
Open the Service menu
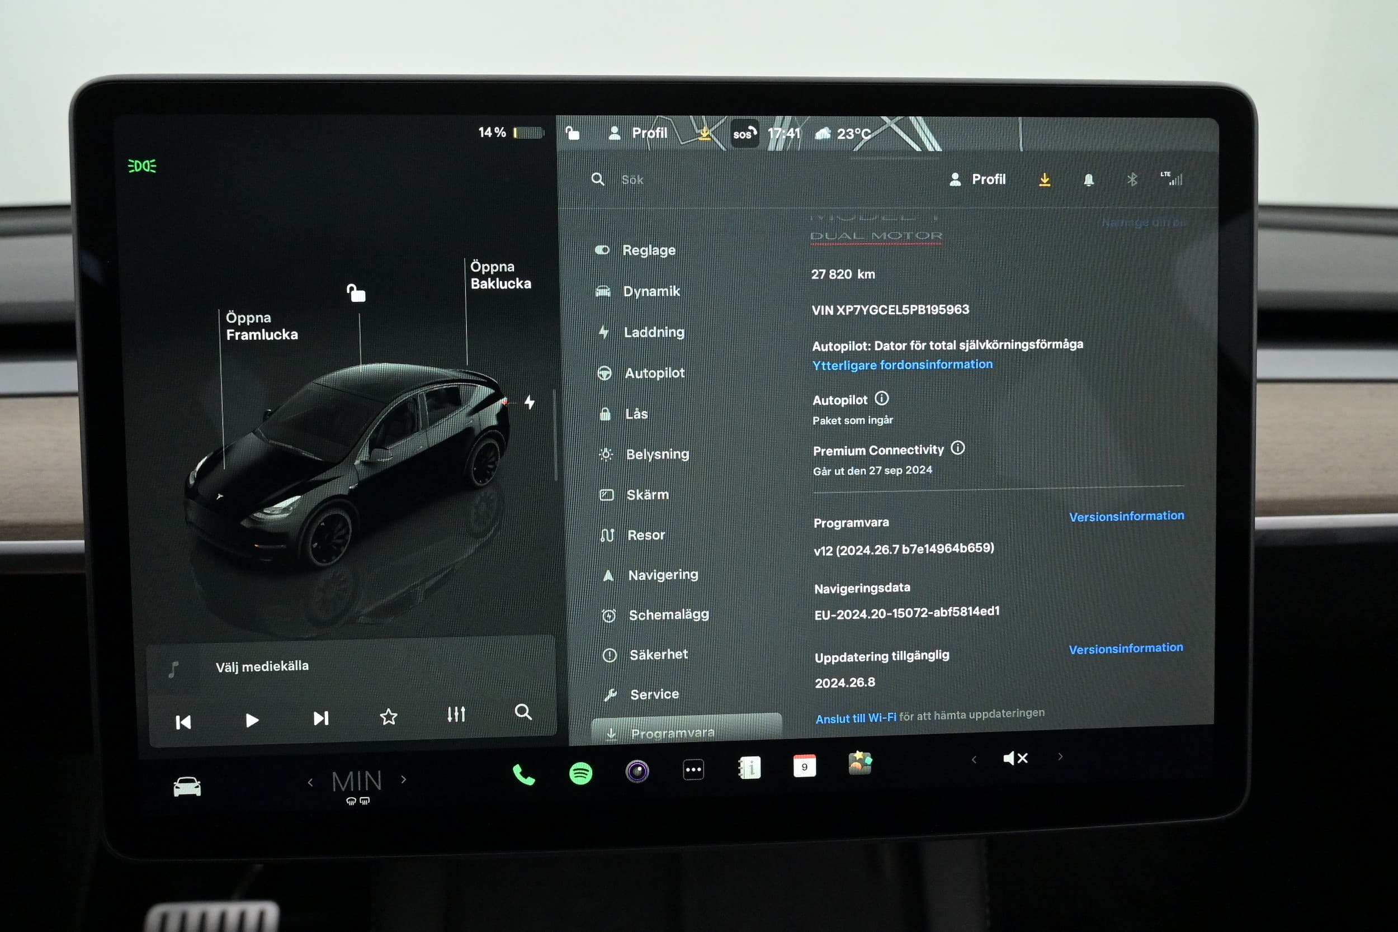pyautogui.click(x=641, y=695)
